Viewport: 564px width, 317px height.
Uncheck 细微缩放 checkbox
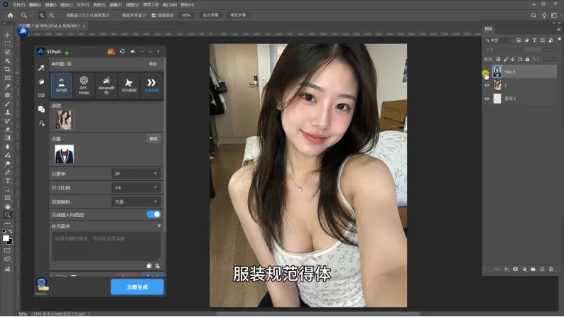click(153, 16)
